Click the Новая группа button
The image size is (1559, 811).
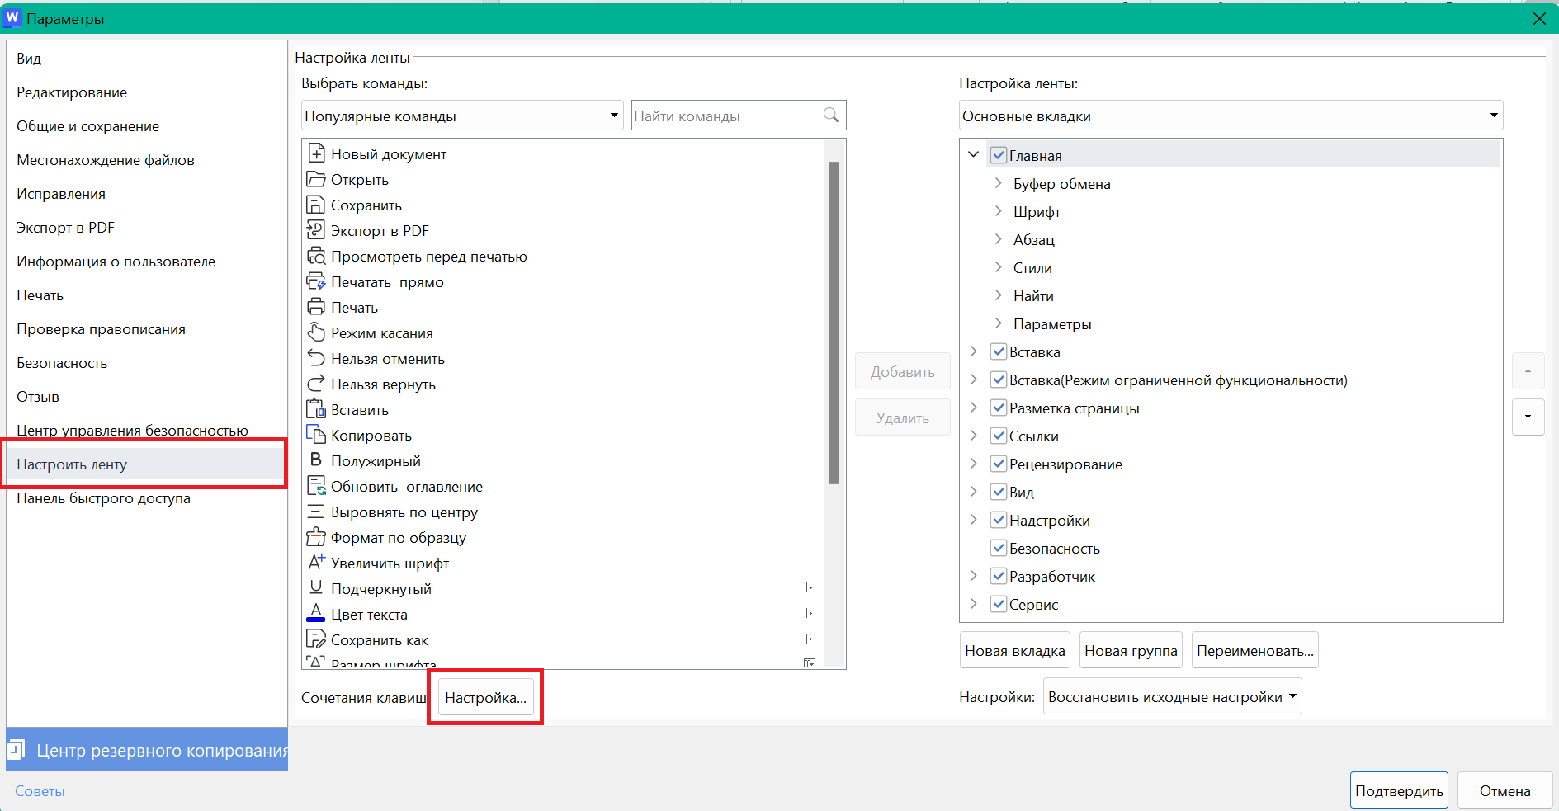point(1131,650)
